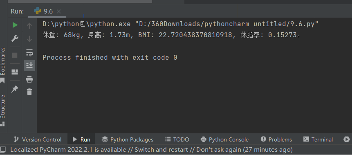This screenshot has height=155, width=352.
Task: Click Switch and restart notification link
Action: tap(161, 149)
